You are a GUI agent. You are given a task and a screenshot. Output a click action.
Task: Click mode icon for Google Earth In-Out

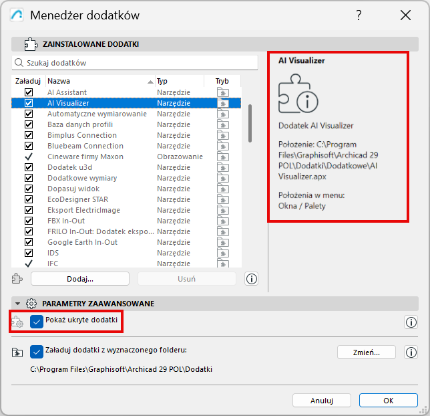(223, 242)
